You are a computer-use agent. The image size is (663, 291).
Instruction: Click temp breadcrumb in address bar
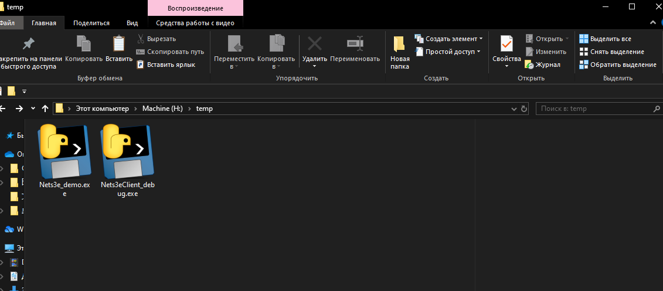(x=204, y=109)
